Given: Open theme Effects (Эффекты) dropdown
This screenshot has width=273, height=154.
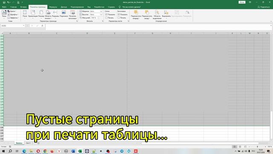Looking at the screenshot, I should [13, 18].
